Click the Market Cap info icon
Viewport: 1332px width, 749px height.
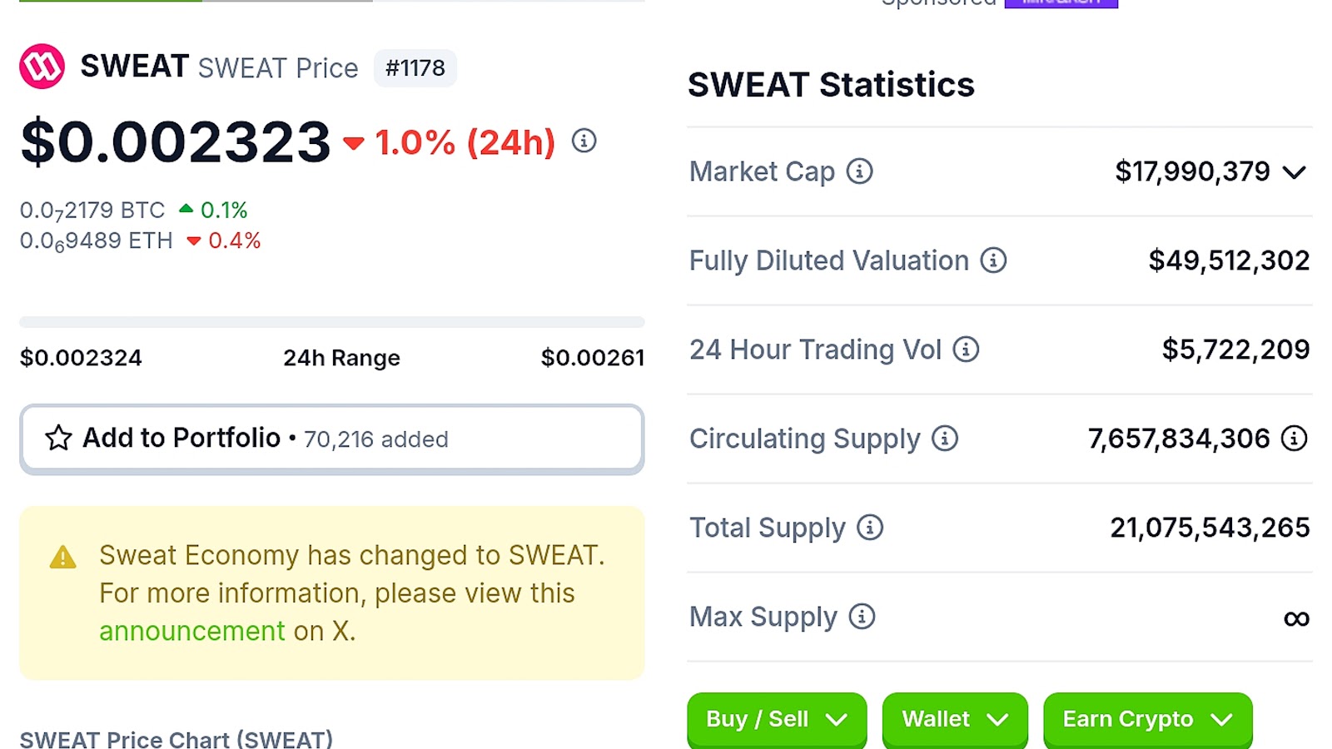[x=859, y=171]
